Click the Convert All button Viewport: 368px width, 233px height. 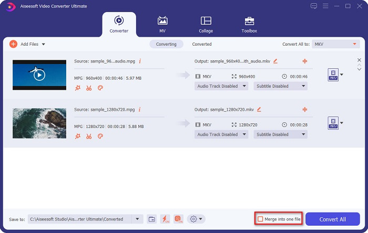pyautogui.click(x=333, y=219)
